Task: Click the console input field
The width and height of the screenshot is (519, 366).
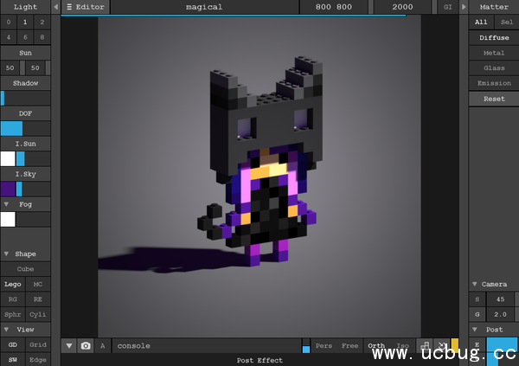Action: [x=207, y=346]
